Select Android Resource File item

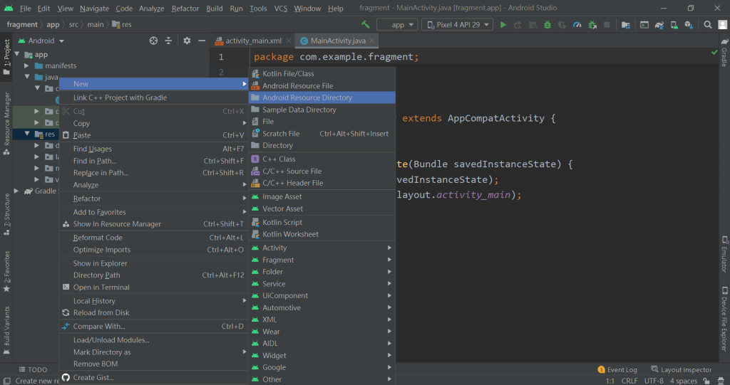[322, 85]
